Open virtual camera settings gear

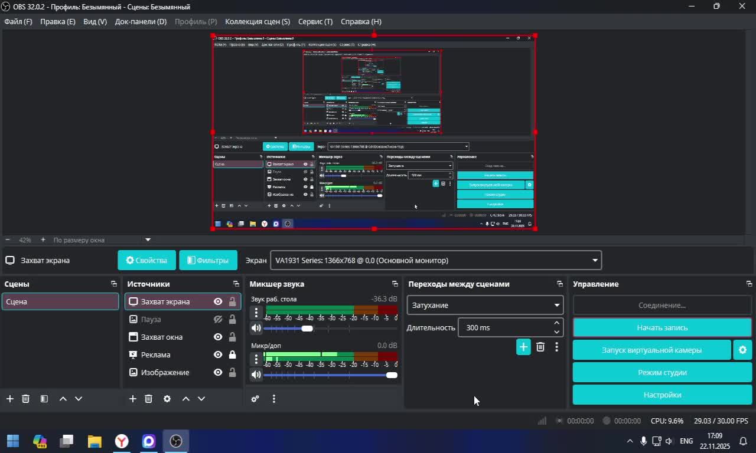tap(742, 350)
